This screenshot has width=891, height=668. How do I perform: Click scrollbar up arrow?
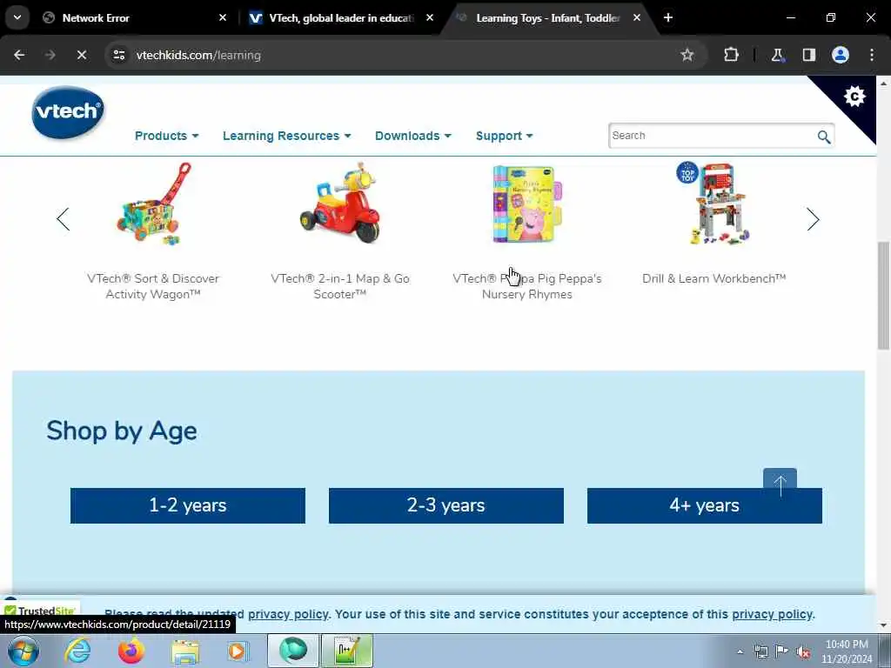883,83
